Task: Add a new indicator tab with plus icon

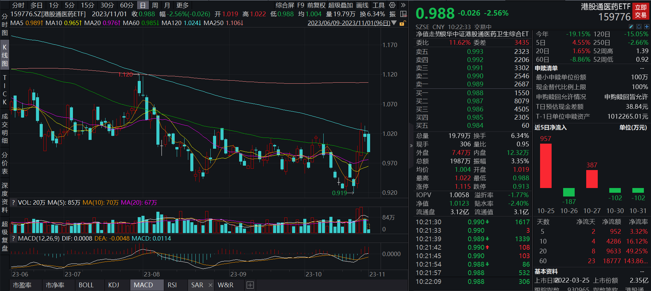Action: click(x=250, y=285)
